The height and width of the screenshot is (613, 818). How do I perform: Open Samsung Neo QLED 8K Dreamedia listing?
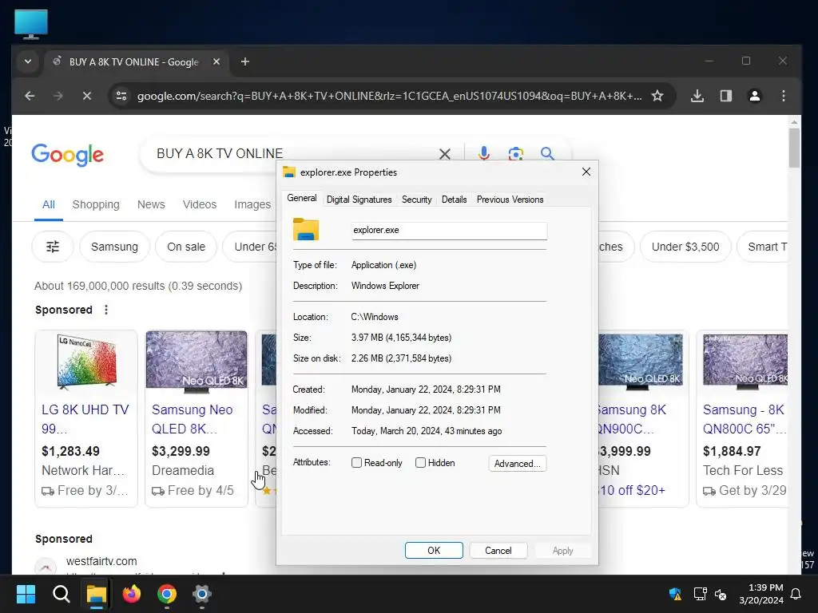192,419
